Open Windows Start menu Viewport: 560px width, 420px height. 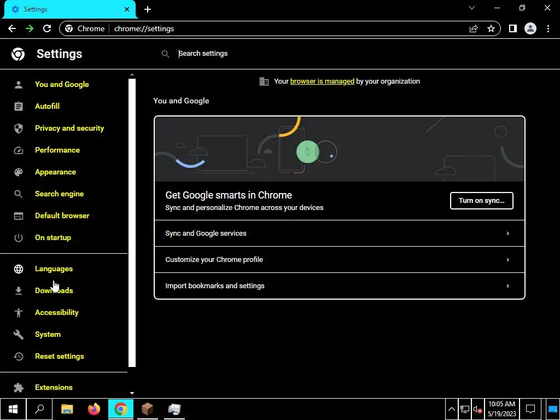click(13, 409)
